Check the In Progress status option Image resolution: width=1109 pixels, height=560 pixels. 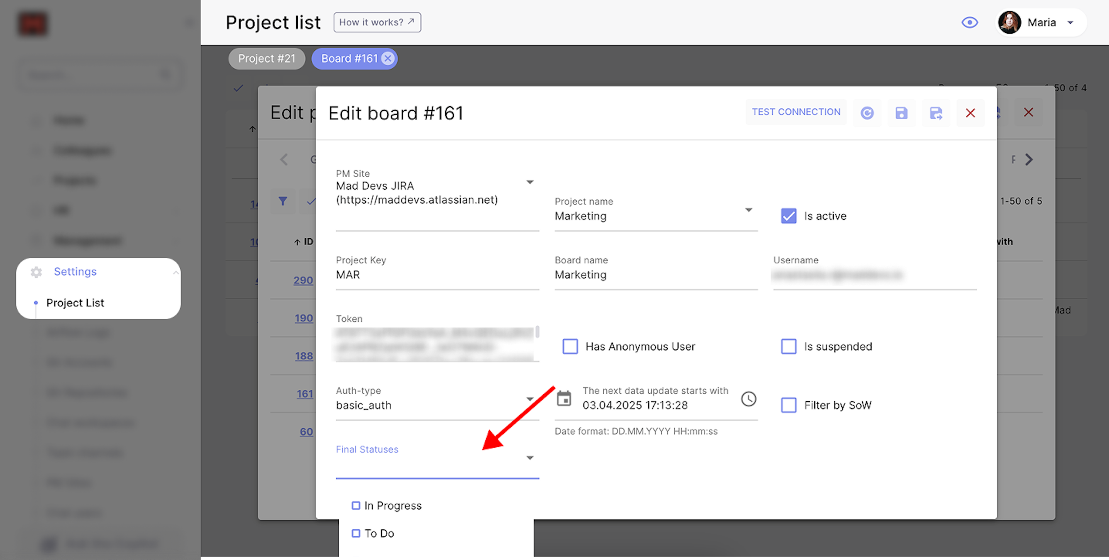[356, 505]
